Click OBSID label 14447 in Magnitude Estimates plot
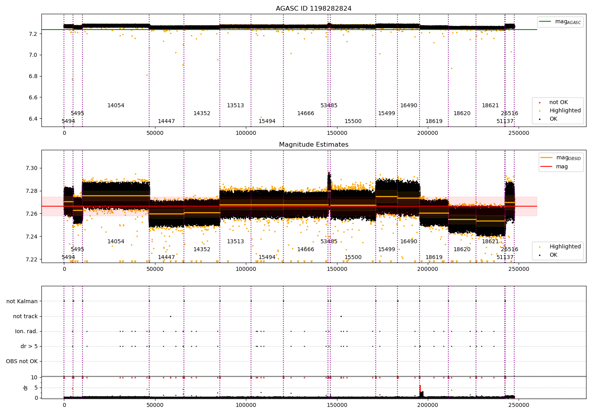 tap(166, 257)
